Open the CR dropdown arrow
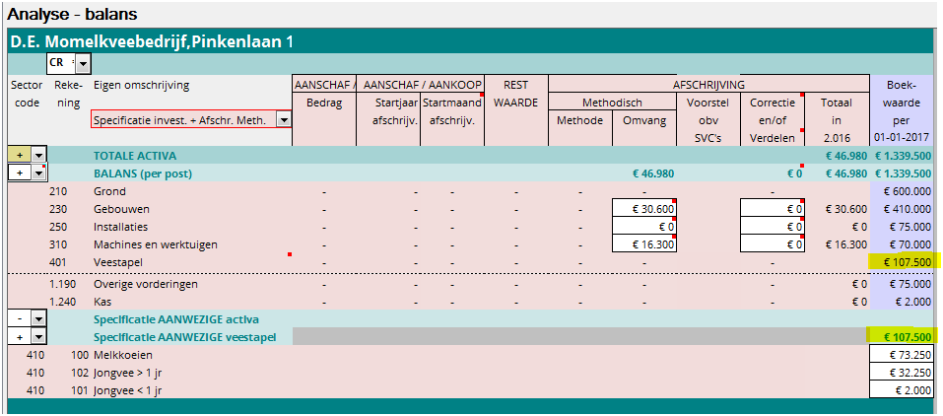 (83, 64)
